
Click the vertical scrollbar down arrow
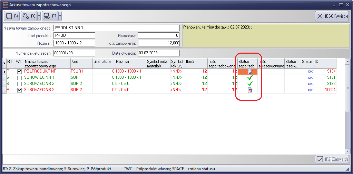(347, 151)
